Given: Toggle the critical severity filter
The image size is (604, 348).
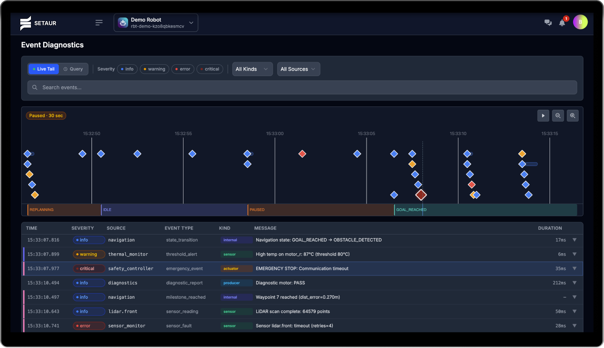Looking at the screenshot, I should [x=210, y=69].
